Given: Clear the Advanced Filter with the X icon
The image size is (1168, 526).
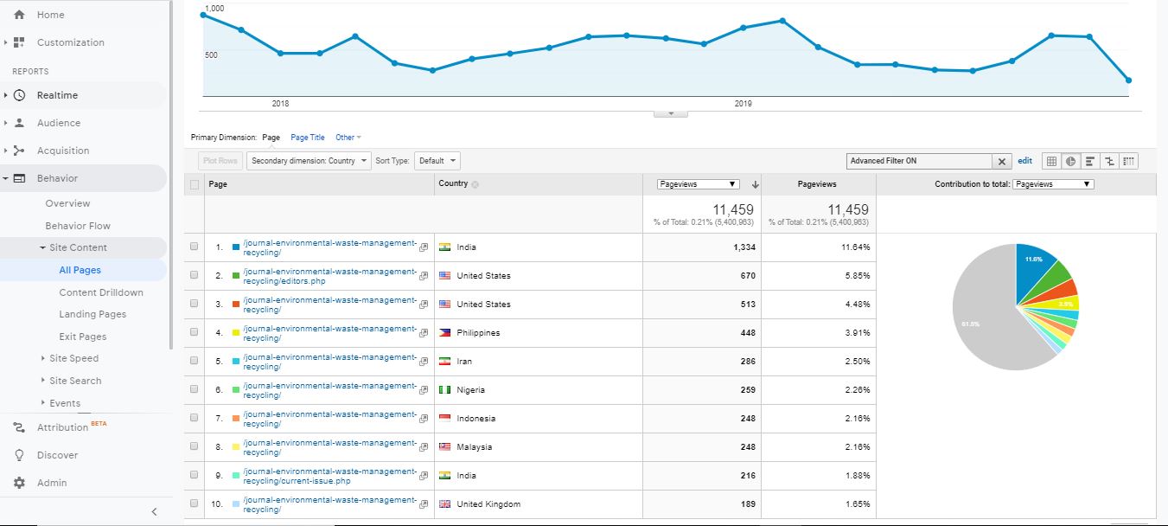Looking at the screenshot, I should 1002,161.
